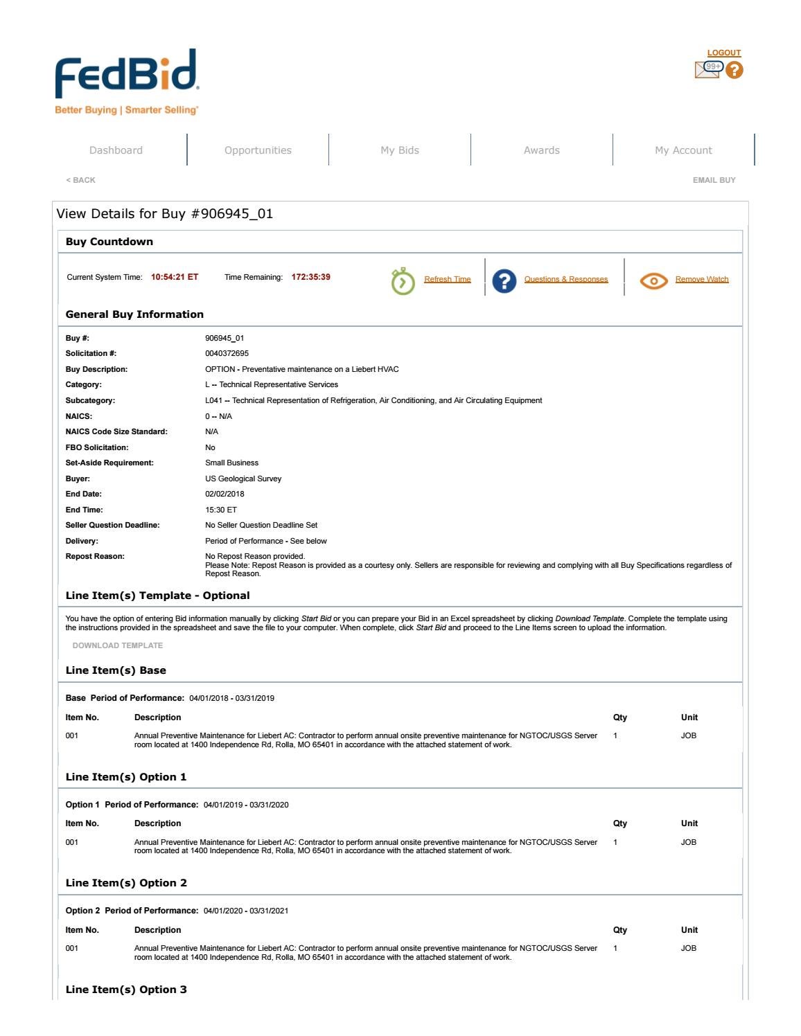The height and width of the screenshot is (1036, 801).
Task: Open the Dashboard tab
Action: pos(116,150)
